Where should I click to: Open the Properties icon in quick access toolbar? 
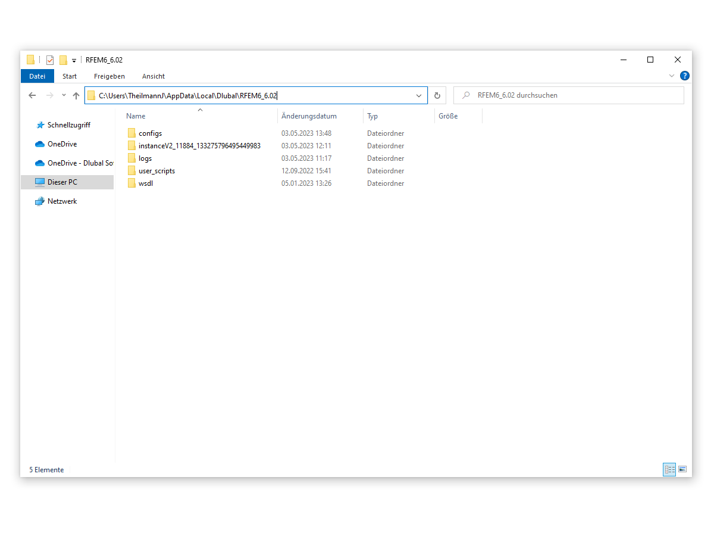coord(49,60)
